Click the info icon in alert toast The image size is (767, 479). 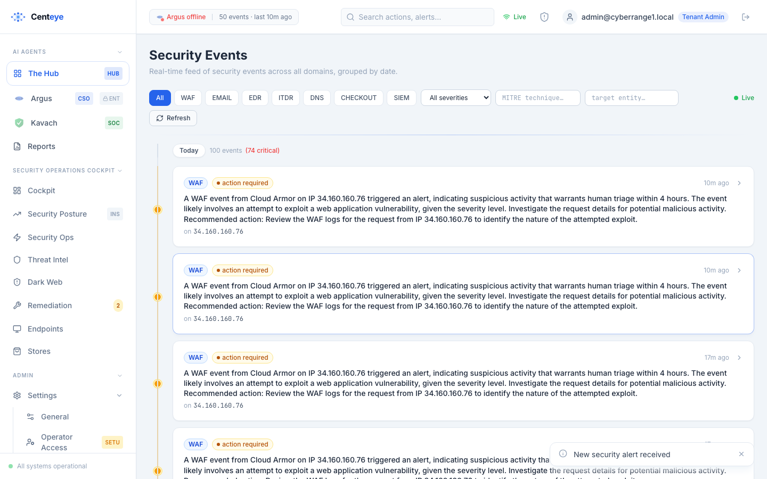pyautogui.click(x=563, y=453)
